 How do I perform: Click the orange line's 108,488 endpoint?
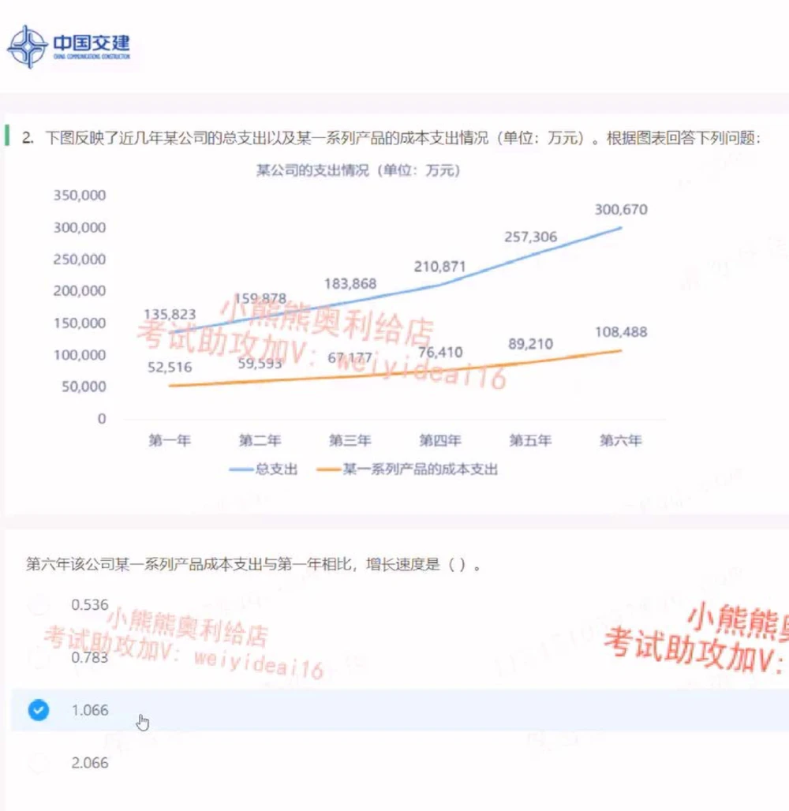click(x=622, y=349)
